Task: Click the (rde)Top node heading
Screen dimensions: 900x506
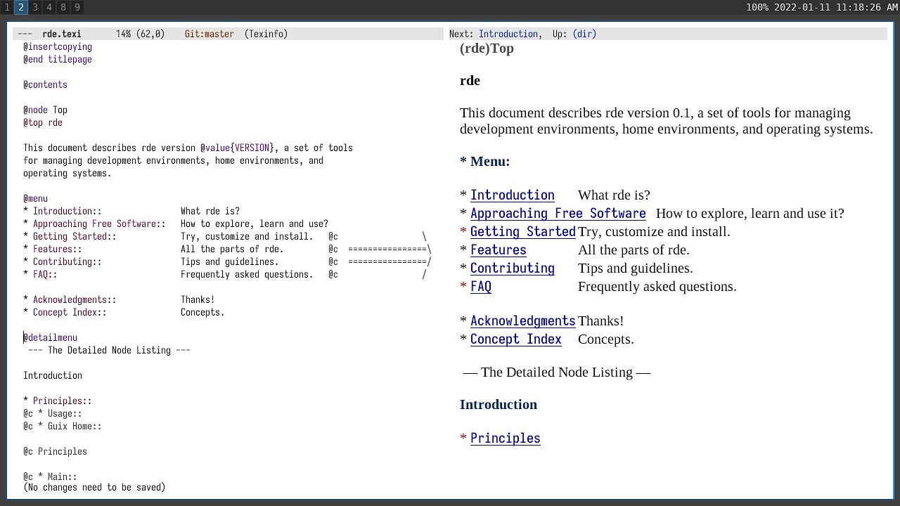Action: click(487, 48)
